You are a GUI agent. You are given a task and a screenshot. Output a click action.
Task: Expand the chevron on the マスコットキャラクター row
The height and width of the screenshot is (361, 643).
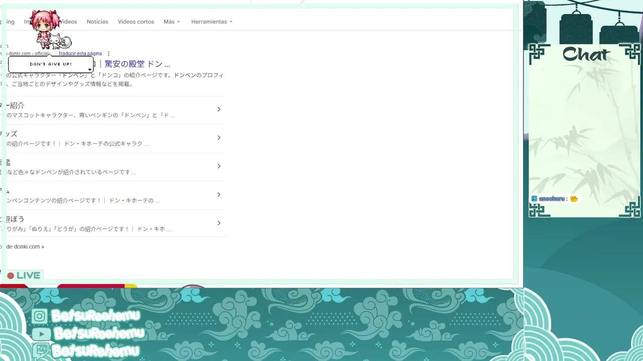click(x=219, y=109)
